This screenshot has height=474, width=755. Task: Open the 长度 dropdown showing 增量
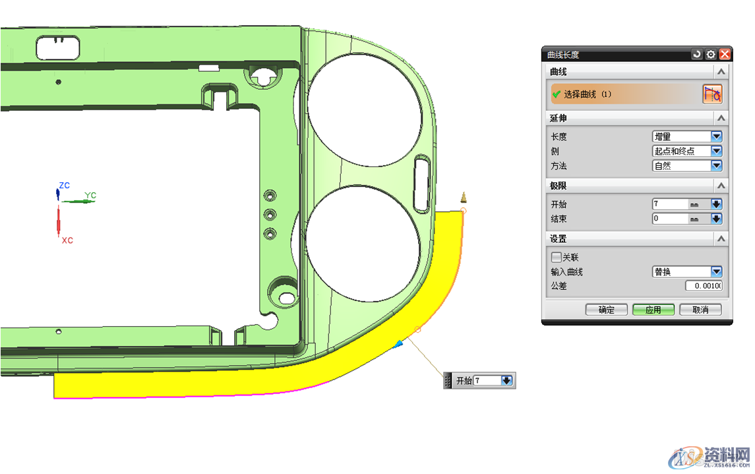point(687,137)
